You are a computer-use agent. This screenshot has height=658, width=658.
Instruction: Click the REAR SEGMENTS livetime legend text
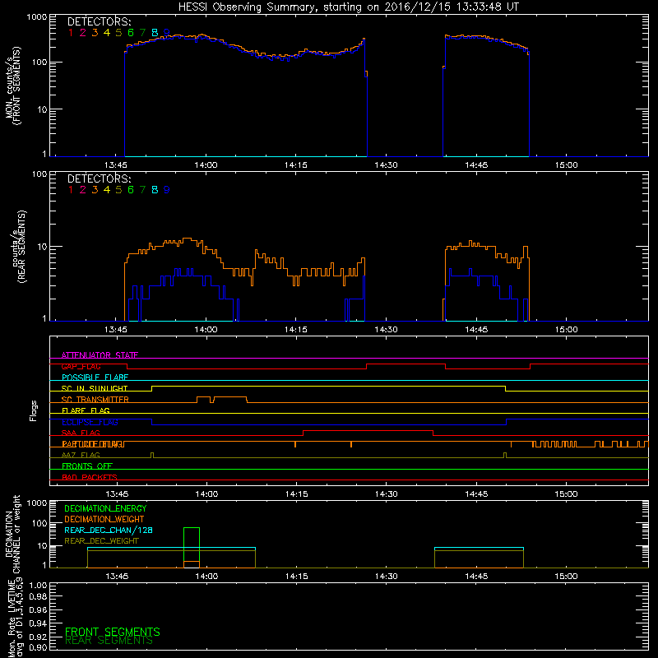pyautogui.click(x=109, y=641)
